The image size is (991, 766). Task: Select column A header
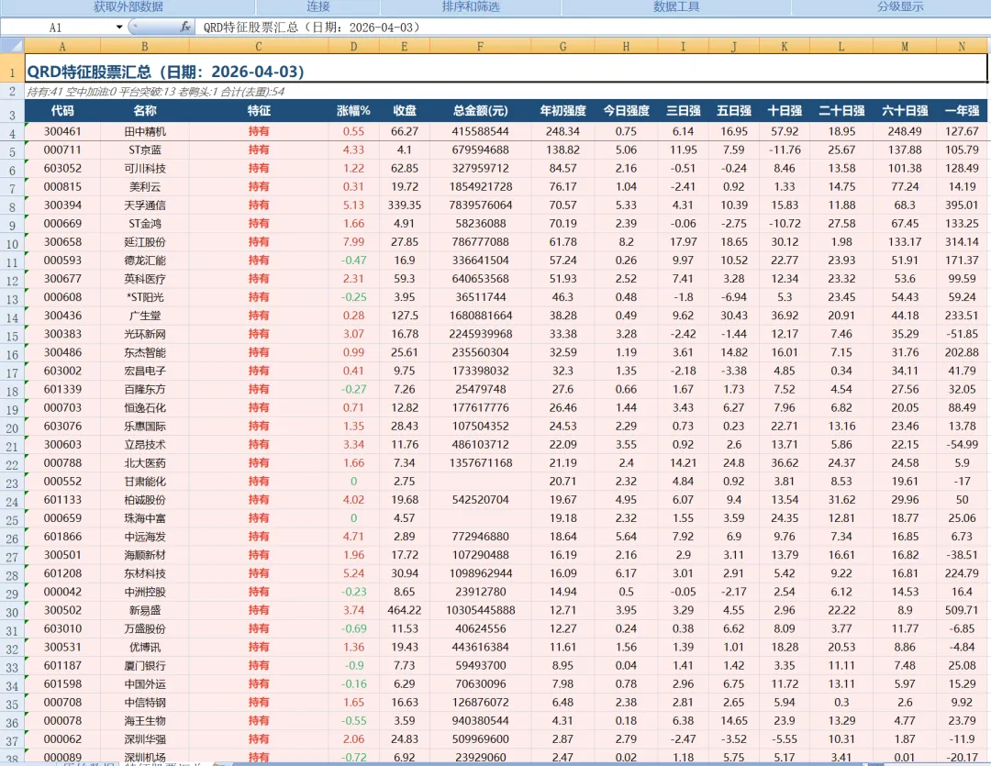[62, 46]
